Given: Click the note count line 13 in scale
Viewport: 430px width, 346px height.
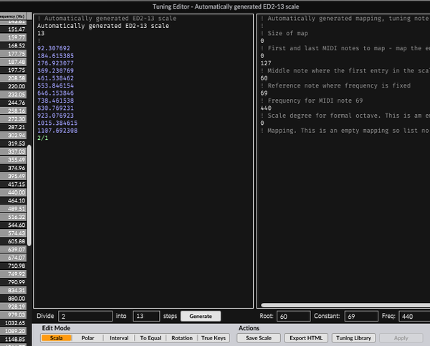Looking at the screenshot, I should click(41, 33).
